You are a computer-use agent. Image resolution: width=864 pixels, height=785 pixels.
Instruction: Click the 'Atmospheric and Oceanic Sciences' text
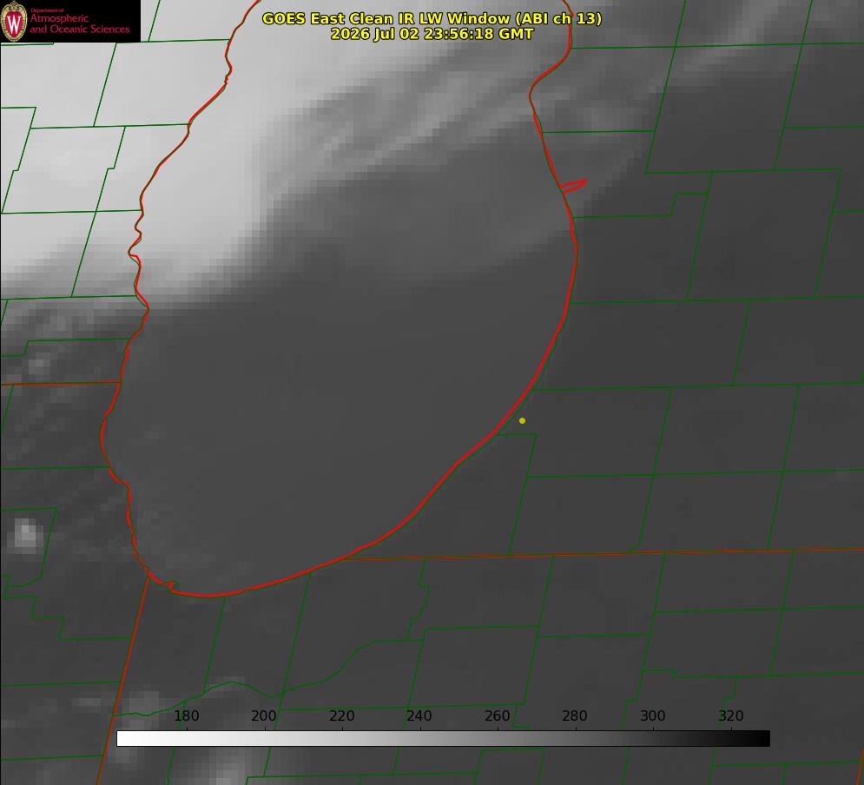tap(79, 23)
